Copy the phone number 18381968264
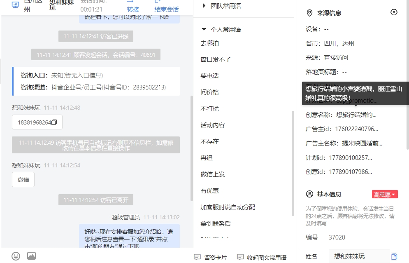Image resolution: width=409 pixels, height=263 pixels. click(x=54, y=122)
